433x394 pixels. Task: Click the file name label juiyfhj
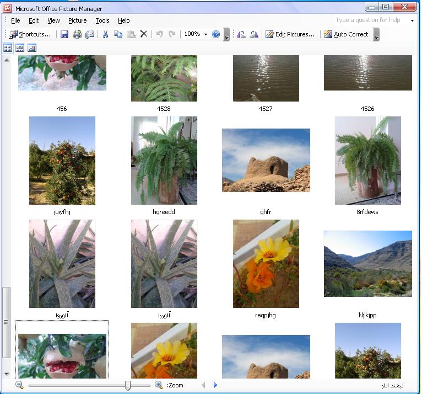(62, 212)
